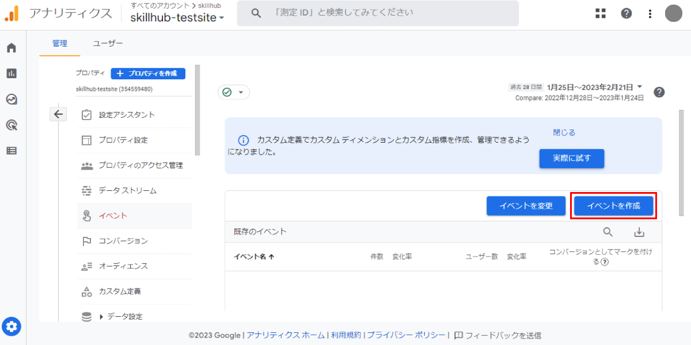Viewport: 691px width, 345px height.
Task: Click the info icon in blue banner
Action: (x=243, y=140)
